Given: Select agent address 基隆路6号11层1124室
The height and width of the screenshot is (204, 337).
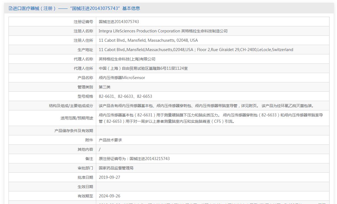Looking at the screenshot, I should tap(143, 68).
